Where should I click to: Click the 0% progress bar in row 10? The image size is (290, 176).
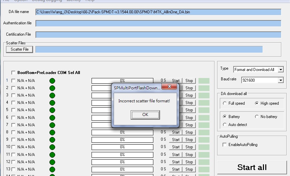tap(122, 147)
